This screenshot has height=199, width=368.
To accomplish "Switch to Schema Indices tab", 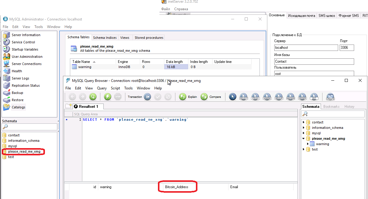I will pos(105,38).
